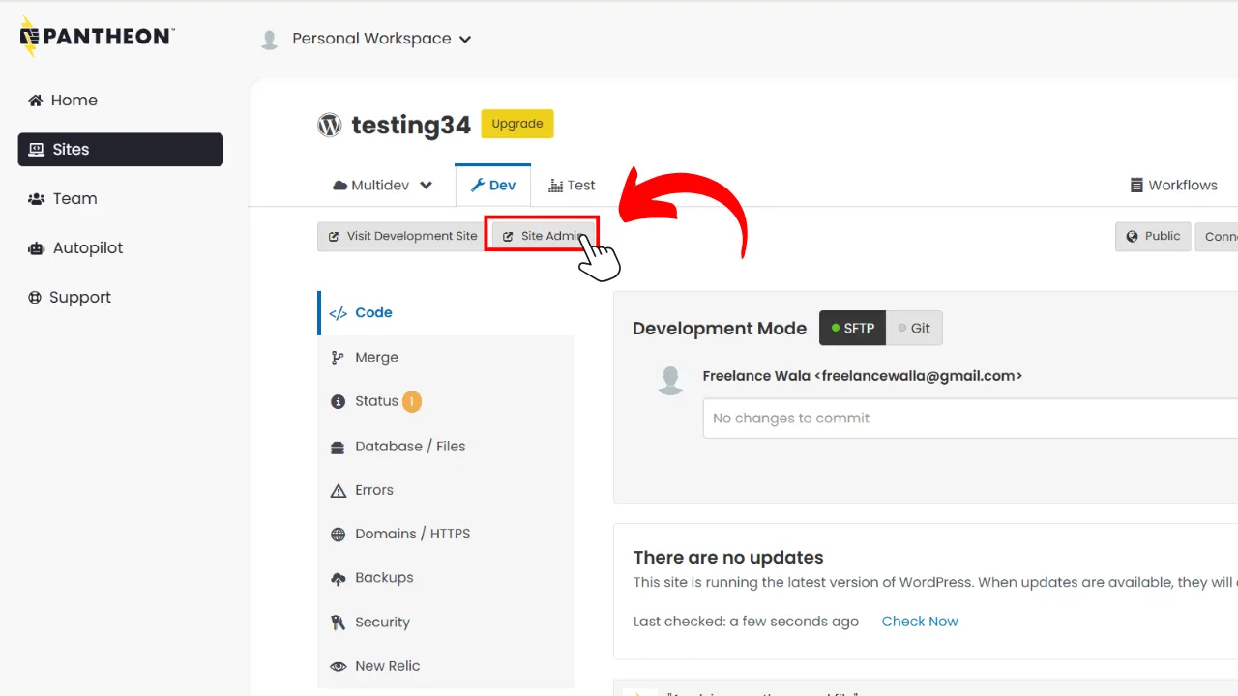Viewport: 1238px width, 696px height.
Task: Open Status in the side menu
Action: click(447, 401)
